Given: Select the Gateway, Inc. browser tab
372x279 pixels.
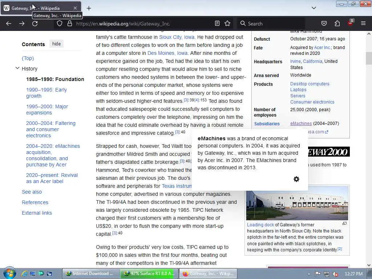Looking at the screenshot, I should click(41, 8).
